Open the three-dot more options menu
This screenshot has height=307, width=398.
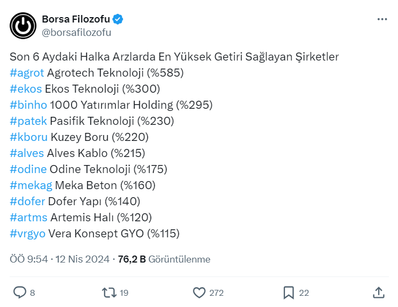pyautogui.click(x=382, y=19)
